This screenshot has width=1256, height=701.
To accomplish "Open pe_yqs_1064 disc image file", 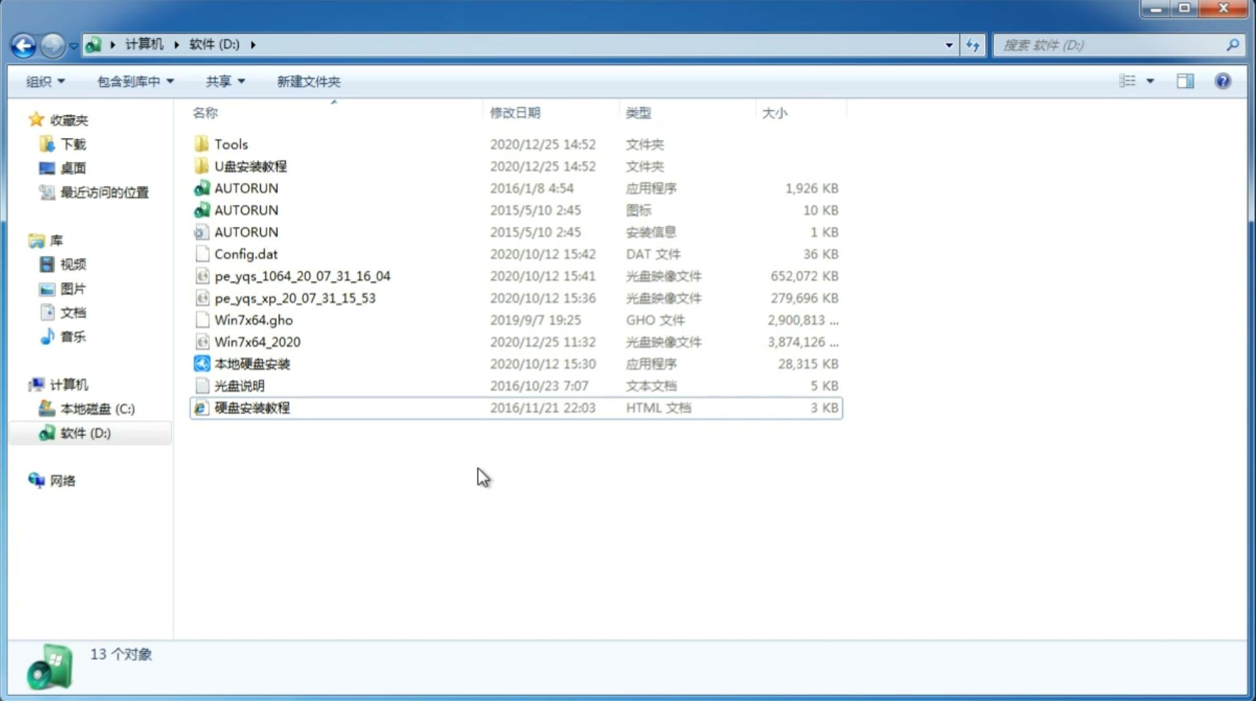I will pyautogui.click(x=303, y=276).
